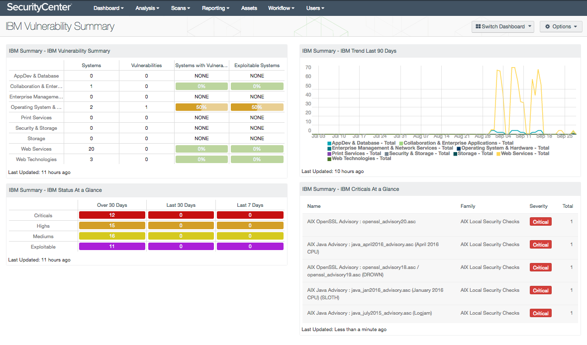Viewport: 587px width, 345px height.
Task: Click Critical badge for Logjam advisory
Action: click(x=541, y=313)
